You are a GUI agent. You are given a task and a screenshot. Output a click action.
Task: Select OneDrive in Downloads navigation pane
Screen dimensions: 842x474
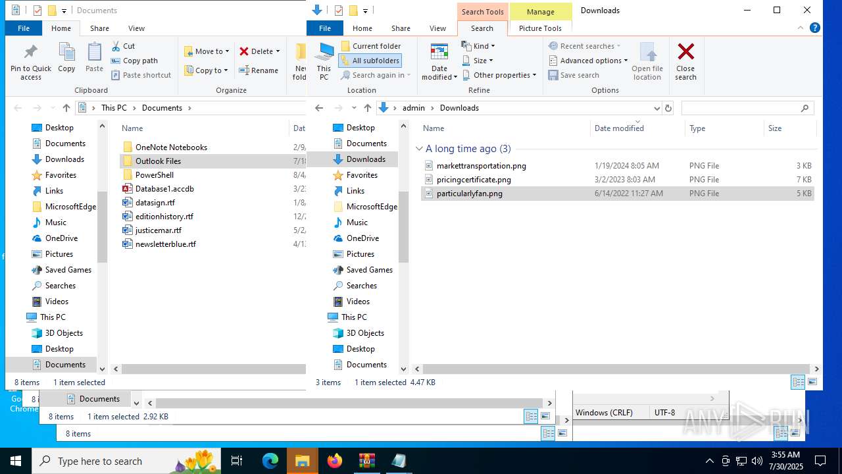[x=362, y=238]
